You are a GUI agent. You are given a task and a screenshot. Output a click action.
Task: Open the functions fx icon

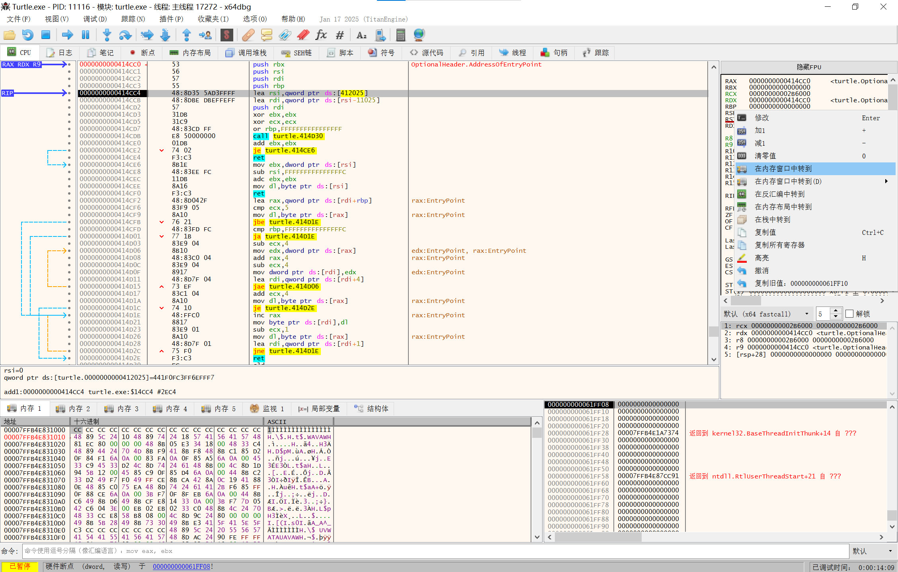[321, 35]
